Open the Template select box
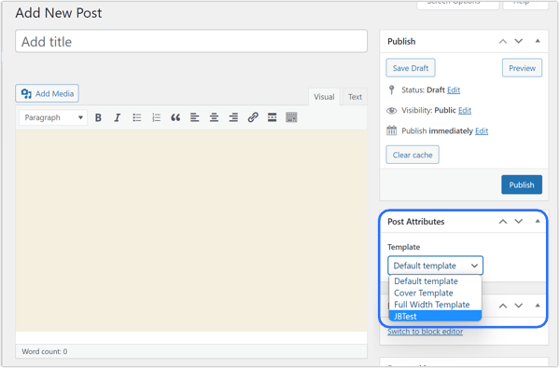This screenshot has height=368, width=560. click(x=435, y=266)
